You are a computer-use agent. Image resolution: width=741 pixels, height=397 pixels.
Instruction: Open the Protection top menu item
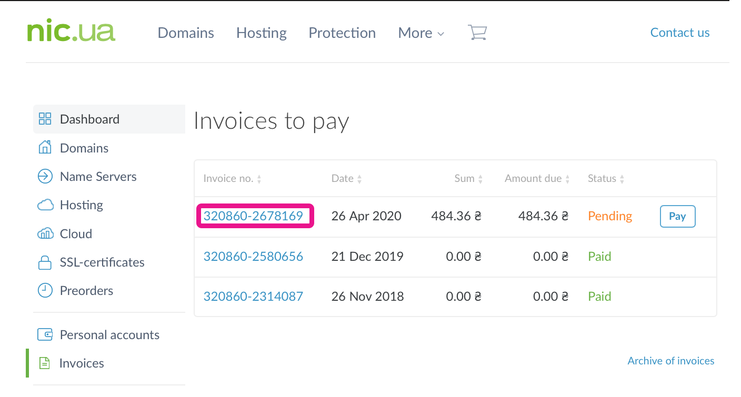tap(342, 33)
